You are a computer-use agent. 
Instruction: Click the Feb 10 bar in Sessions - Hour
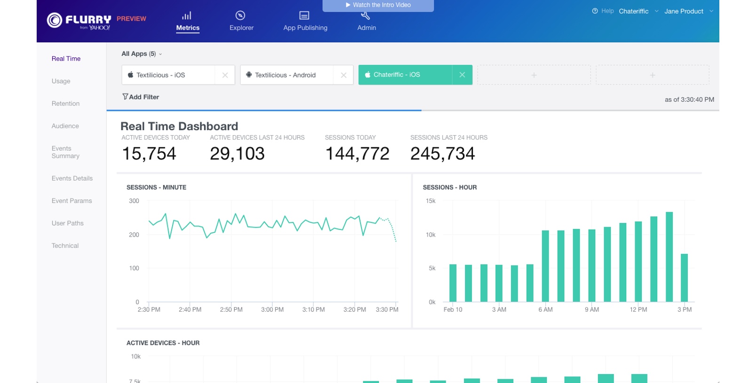click(453, 283)
